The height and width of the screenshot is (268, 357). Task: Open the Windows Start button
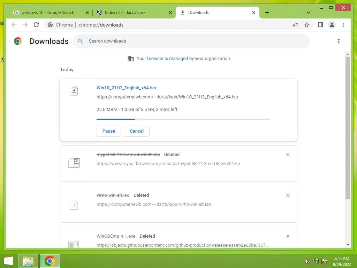click(8, 261)
